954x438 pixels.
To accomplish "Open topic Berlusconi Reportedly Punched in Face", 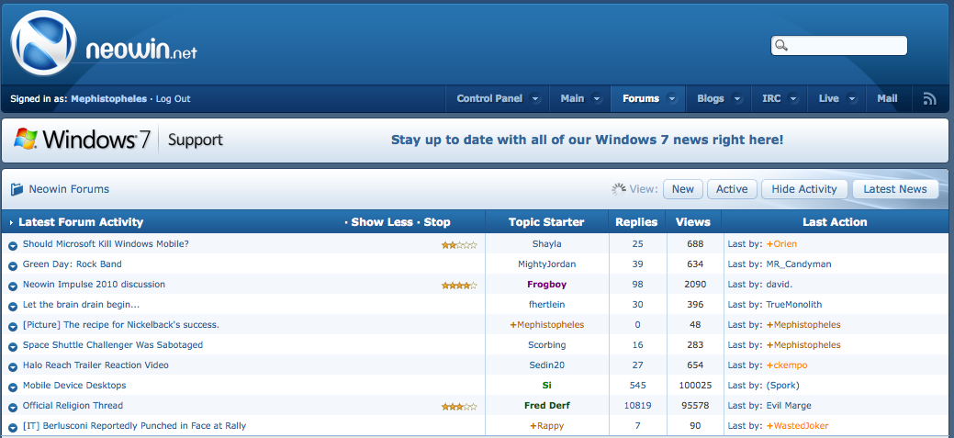I will [134, 426].
